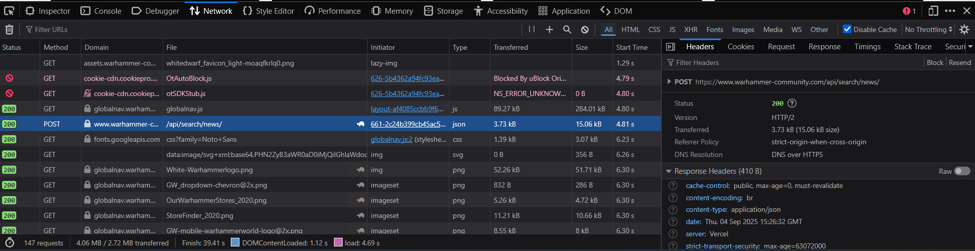Open request blocking panel icon
The image size is (975, 251).
pyautogui.click(x=585, y=29)
